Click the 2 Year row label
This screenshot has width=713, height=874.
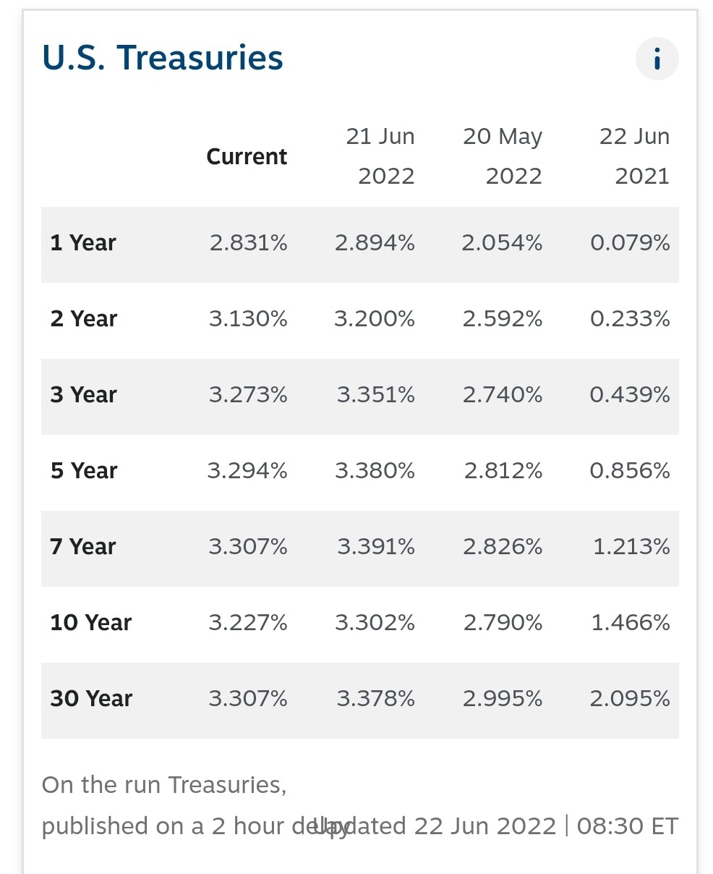click(x=84, y=319)
